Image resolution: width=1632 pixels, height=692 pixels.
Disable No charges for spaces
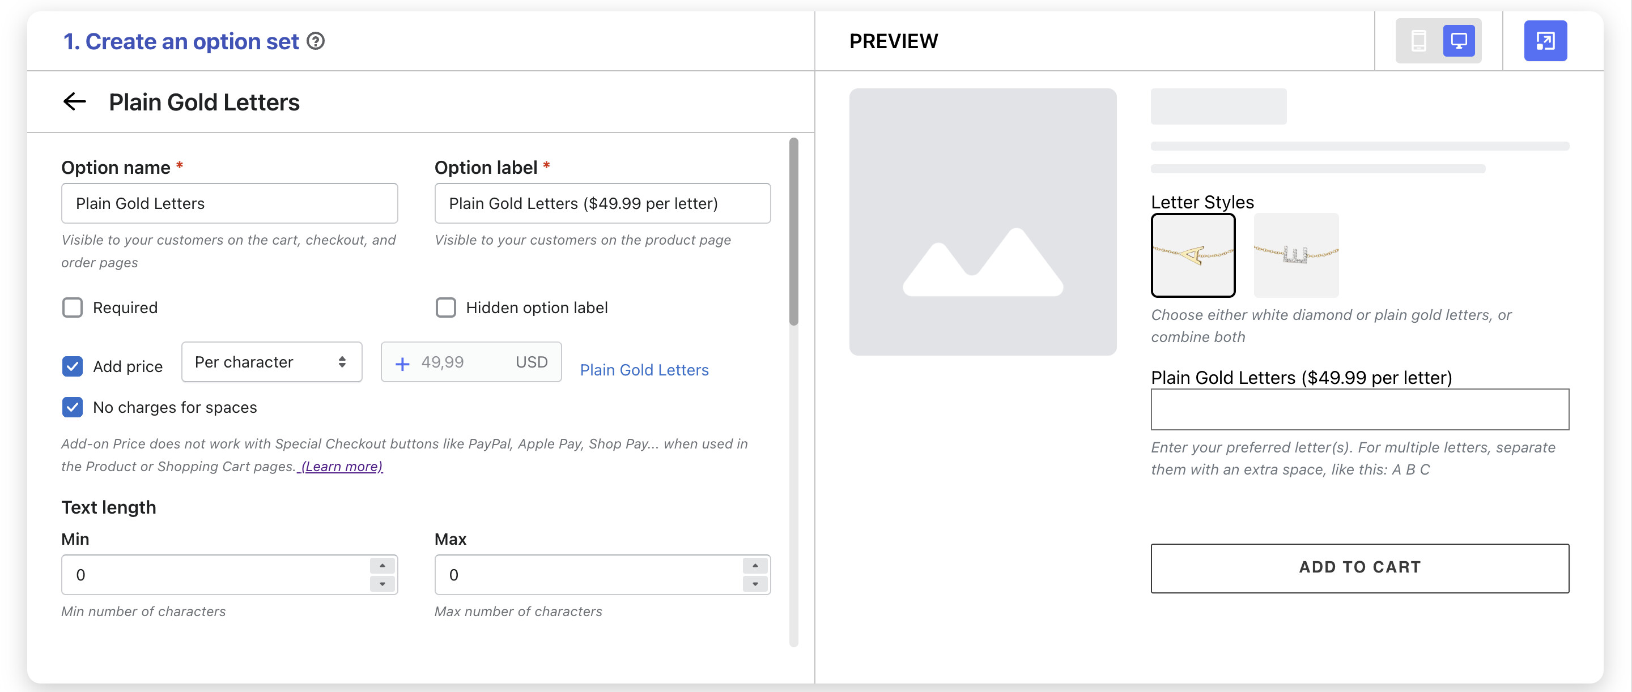[73, 407]
